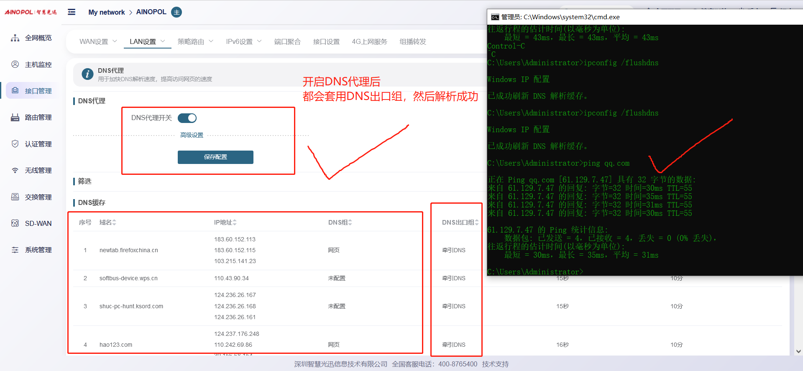
Task: Sort table by 域名 column
Action: (108, 223)
